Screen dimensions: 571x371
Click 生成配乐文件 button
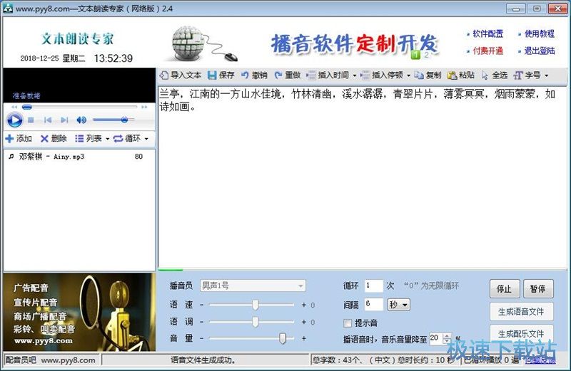coord(521,333)
